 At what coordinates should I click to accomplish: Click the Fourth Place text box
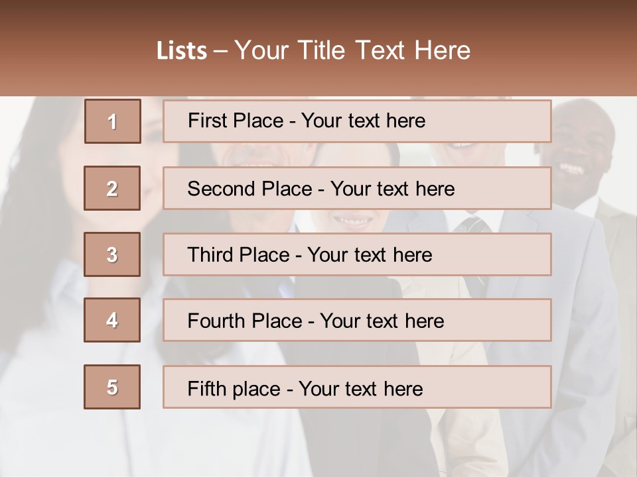click(315, 321)
